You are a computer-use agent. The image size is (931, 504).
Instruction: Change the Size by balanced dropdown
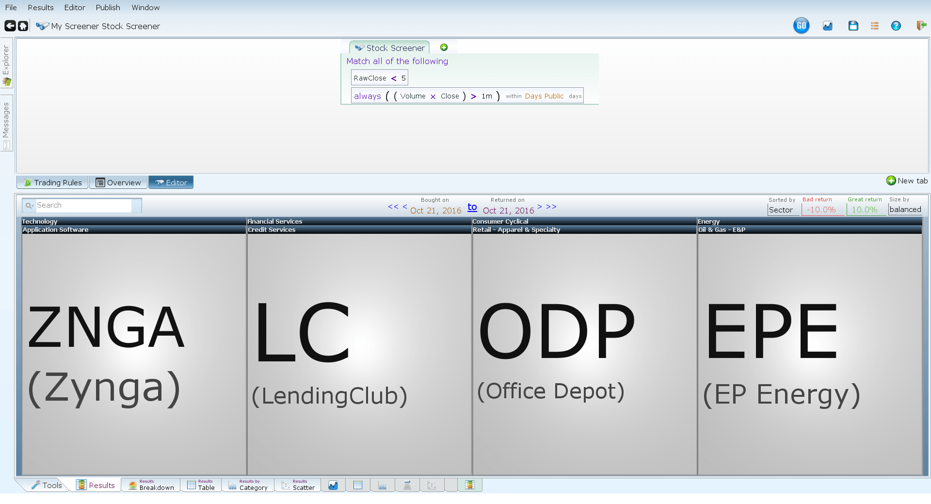[905, 210]
